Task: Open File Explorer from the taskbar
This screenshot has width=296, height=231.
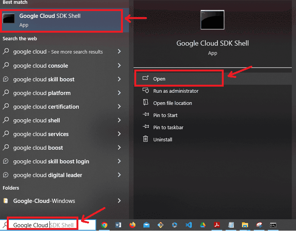Action: click(245, 225)
